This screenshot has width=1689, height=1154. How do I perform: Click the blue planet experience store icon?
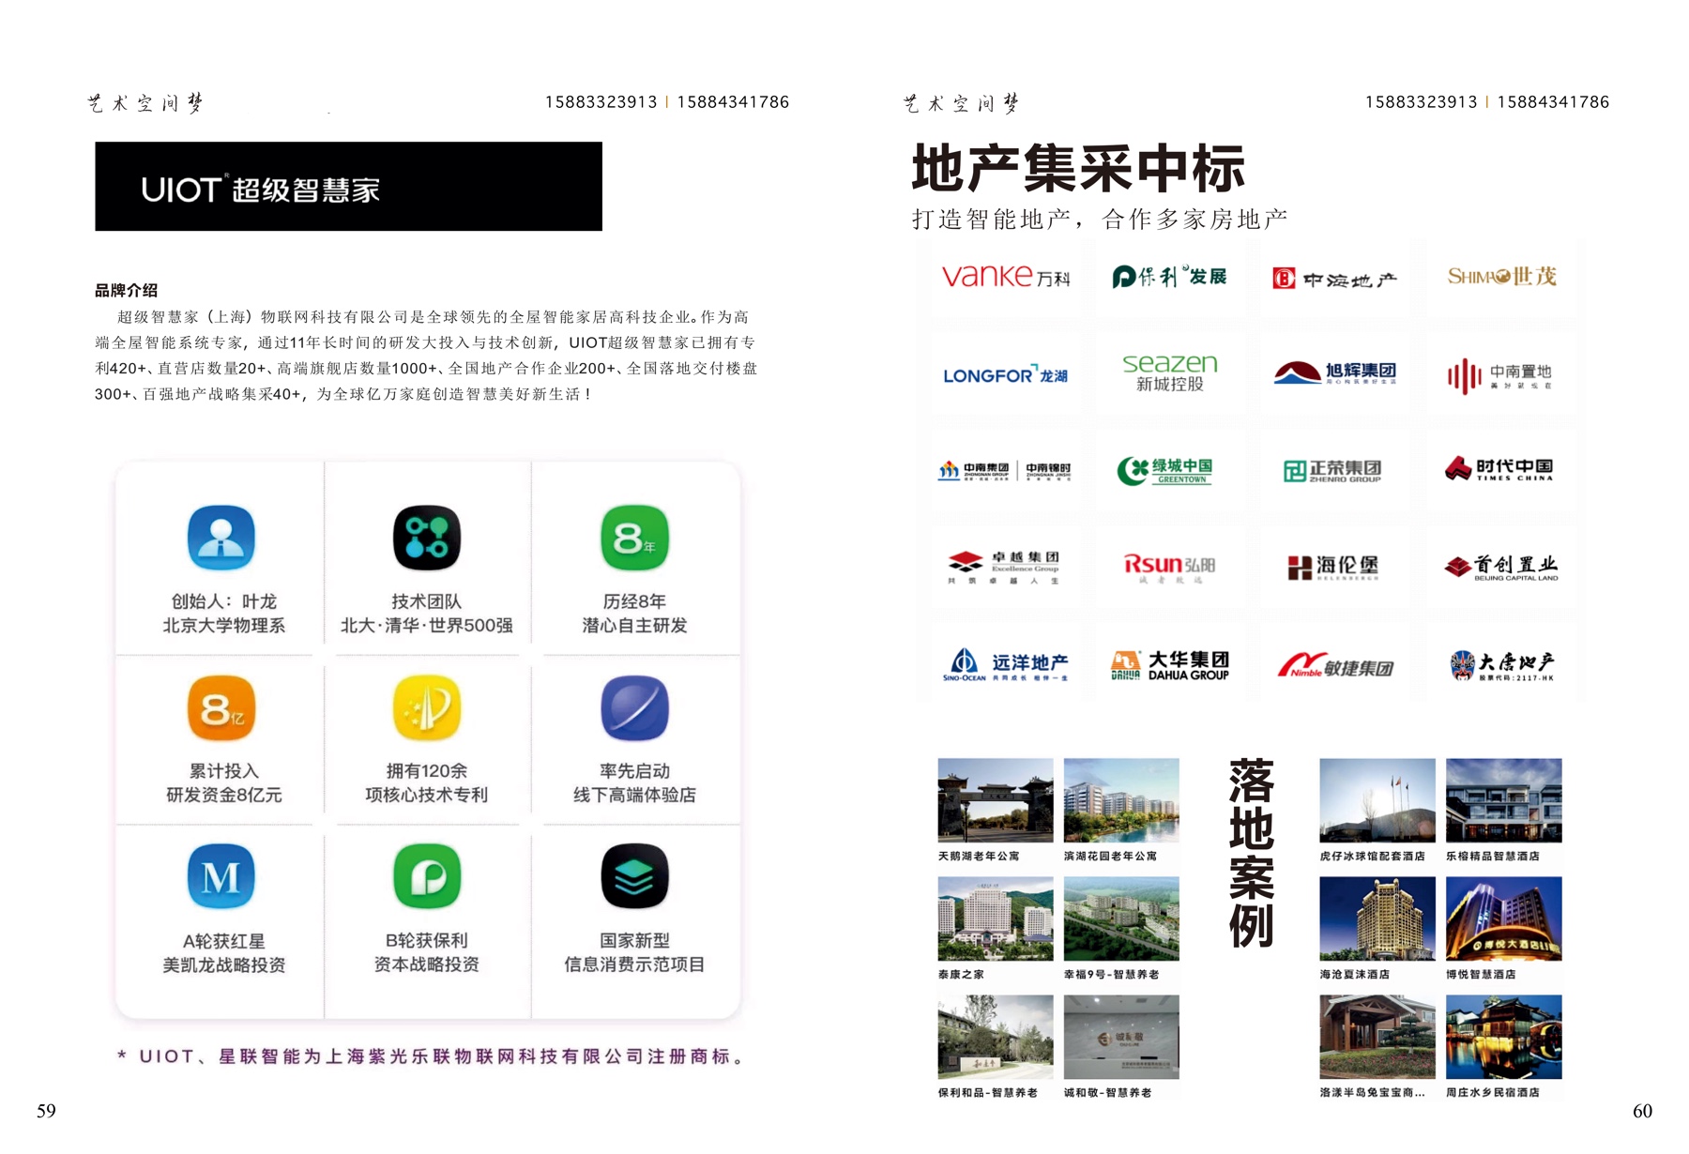coord(634,707)
